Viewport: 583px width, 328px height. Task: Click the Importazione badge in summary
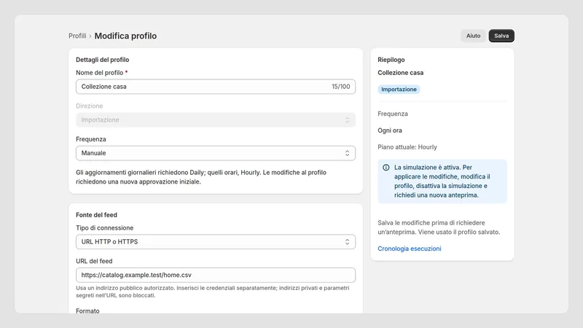click(399, 89)
